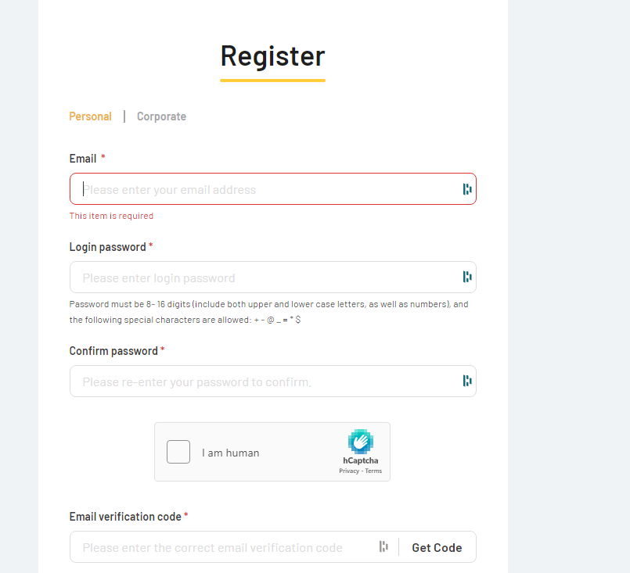Switch to the Corporate tab
This screenshot has width=630, height=573.
(x=161, y=116)
